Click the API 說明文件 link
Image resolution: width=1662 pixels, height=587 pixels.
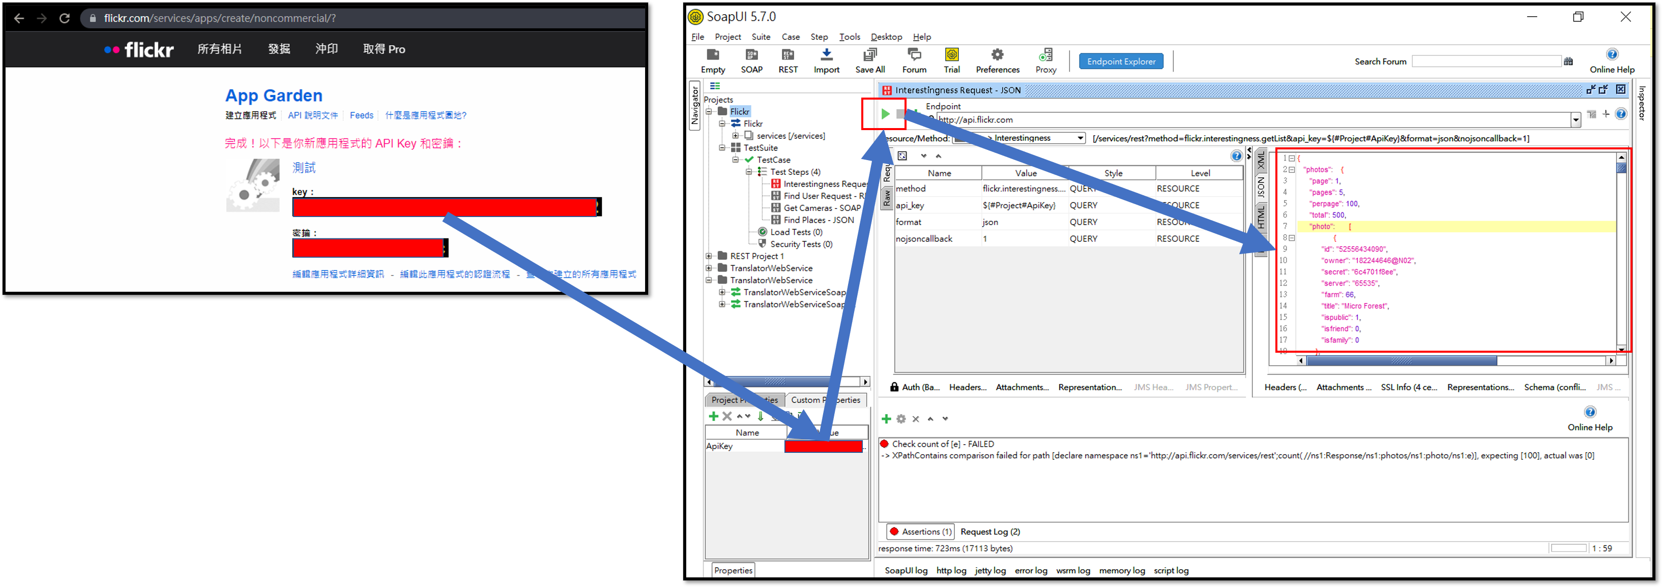312,115
